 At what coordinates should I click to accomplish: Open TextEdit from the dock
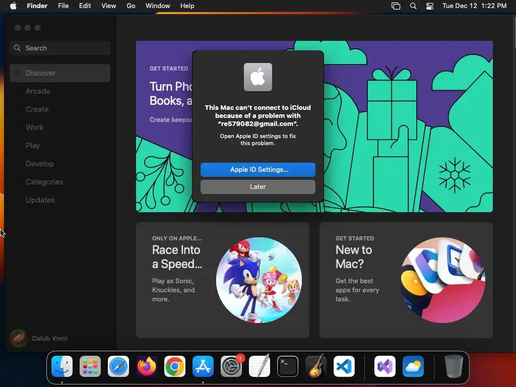tap(260, 366)
